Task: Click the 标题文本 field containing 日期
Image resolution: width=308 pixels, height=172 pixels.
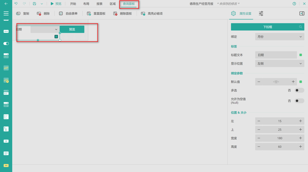Action: tap(276, 55)
